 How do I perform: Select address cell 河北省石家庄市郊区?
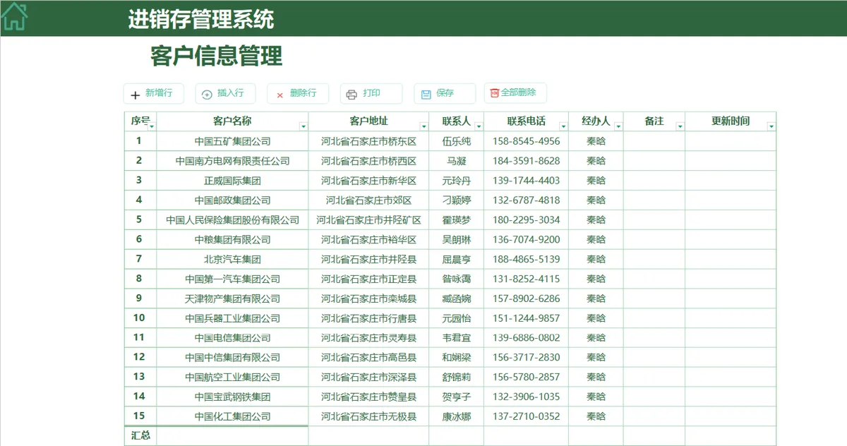(x=368, y=200)
